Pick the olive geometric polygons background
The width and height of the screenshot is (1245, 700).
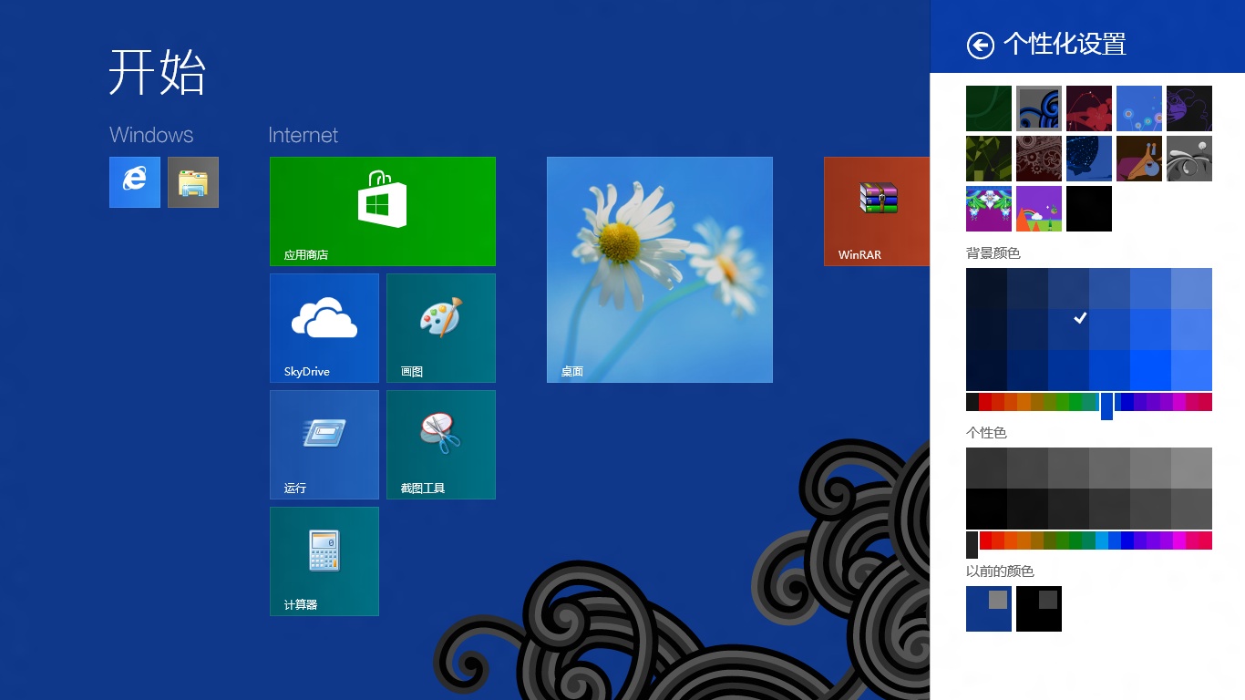click(989, 159)
